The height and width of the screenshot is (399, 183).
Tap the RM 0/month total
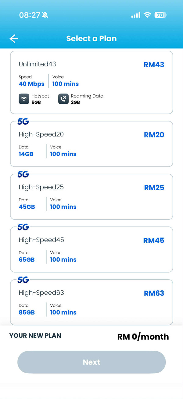(143, 337)
